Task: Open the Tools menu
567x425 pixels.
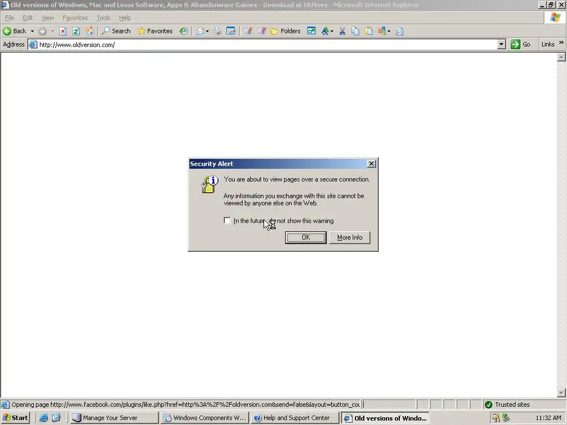Action: pyautogui.click(x=104, y=18)
